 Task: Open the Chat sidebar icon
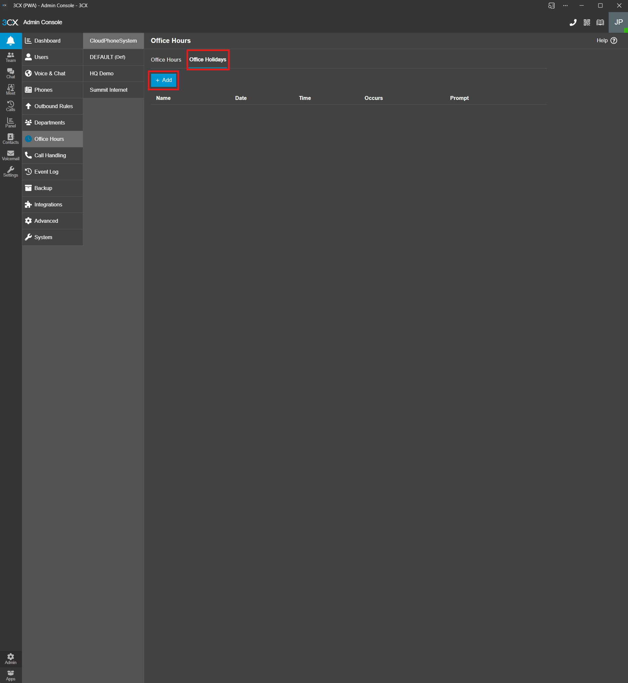10,73
